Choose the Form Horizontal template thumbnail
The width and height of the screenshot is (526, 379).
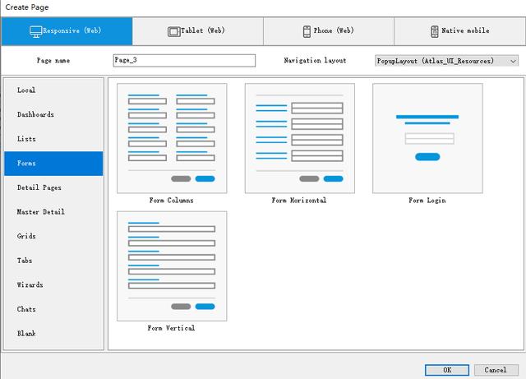pyautogui.click(x=299, y=138)
